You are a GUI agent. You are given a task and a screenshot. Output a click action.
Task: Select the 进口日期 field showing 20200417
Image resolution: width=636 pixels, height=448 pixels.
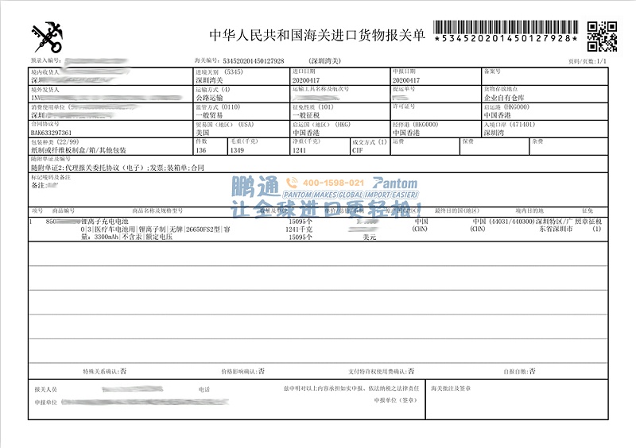pyautogui.click(x=308, y=80)
